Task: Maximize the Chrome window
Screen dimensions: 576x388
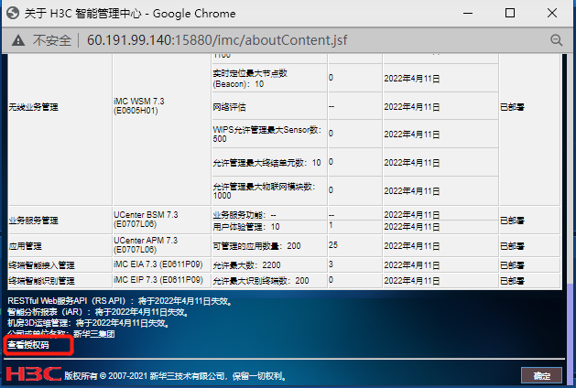Action: tap(510, 13)
